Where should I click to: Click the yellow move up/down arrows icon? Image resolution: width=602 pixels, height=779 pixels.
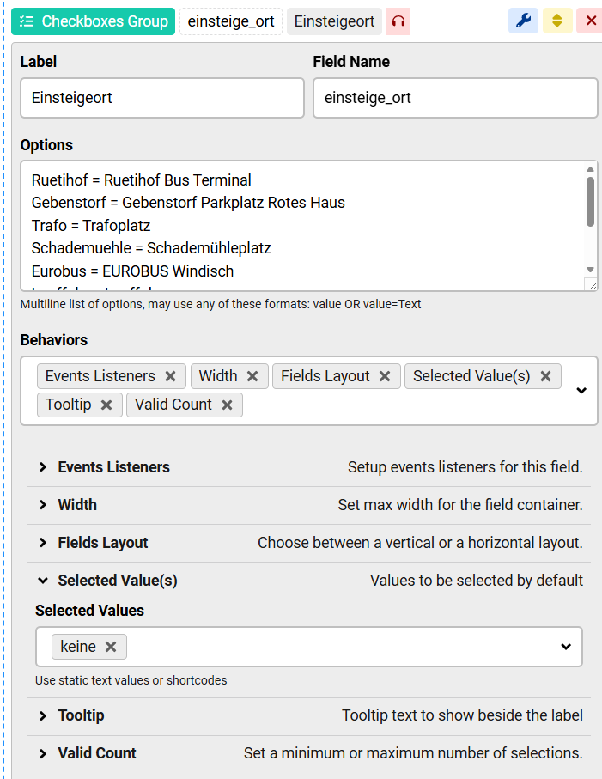pyautogui.click(x=557, y=21)
